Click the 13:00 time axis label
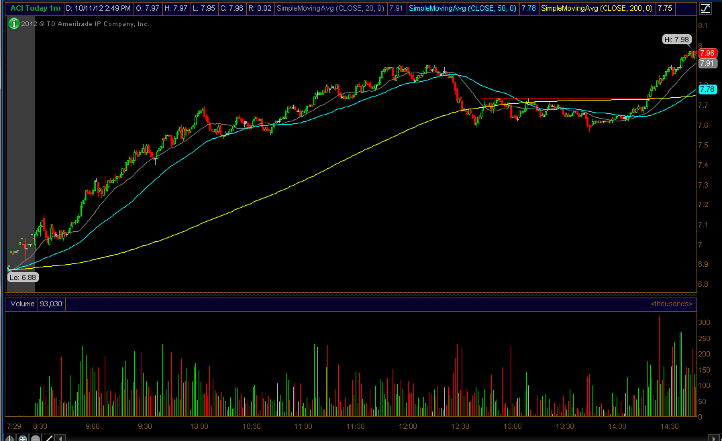The width and height of the screenshot is (722, 441). point(513,426)
